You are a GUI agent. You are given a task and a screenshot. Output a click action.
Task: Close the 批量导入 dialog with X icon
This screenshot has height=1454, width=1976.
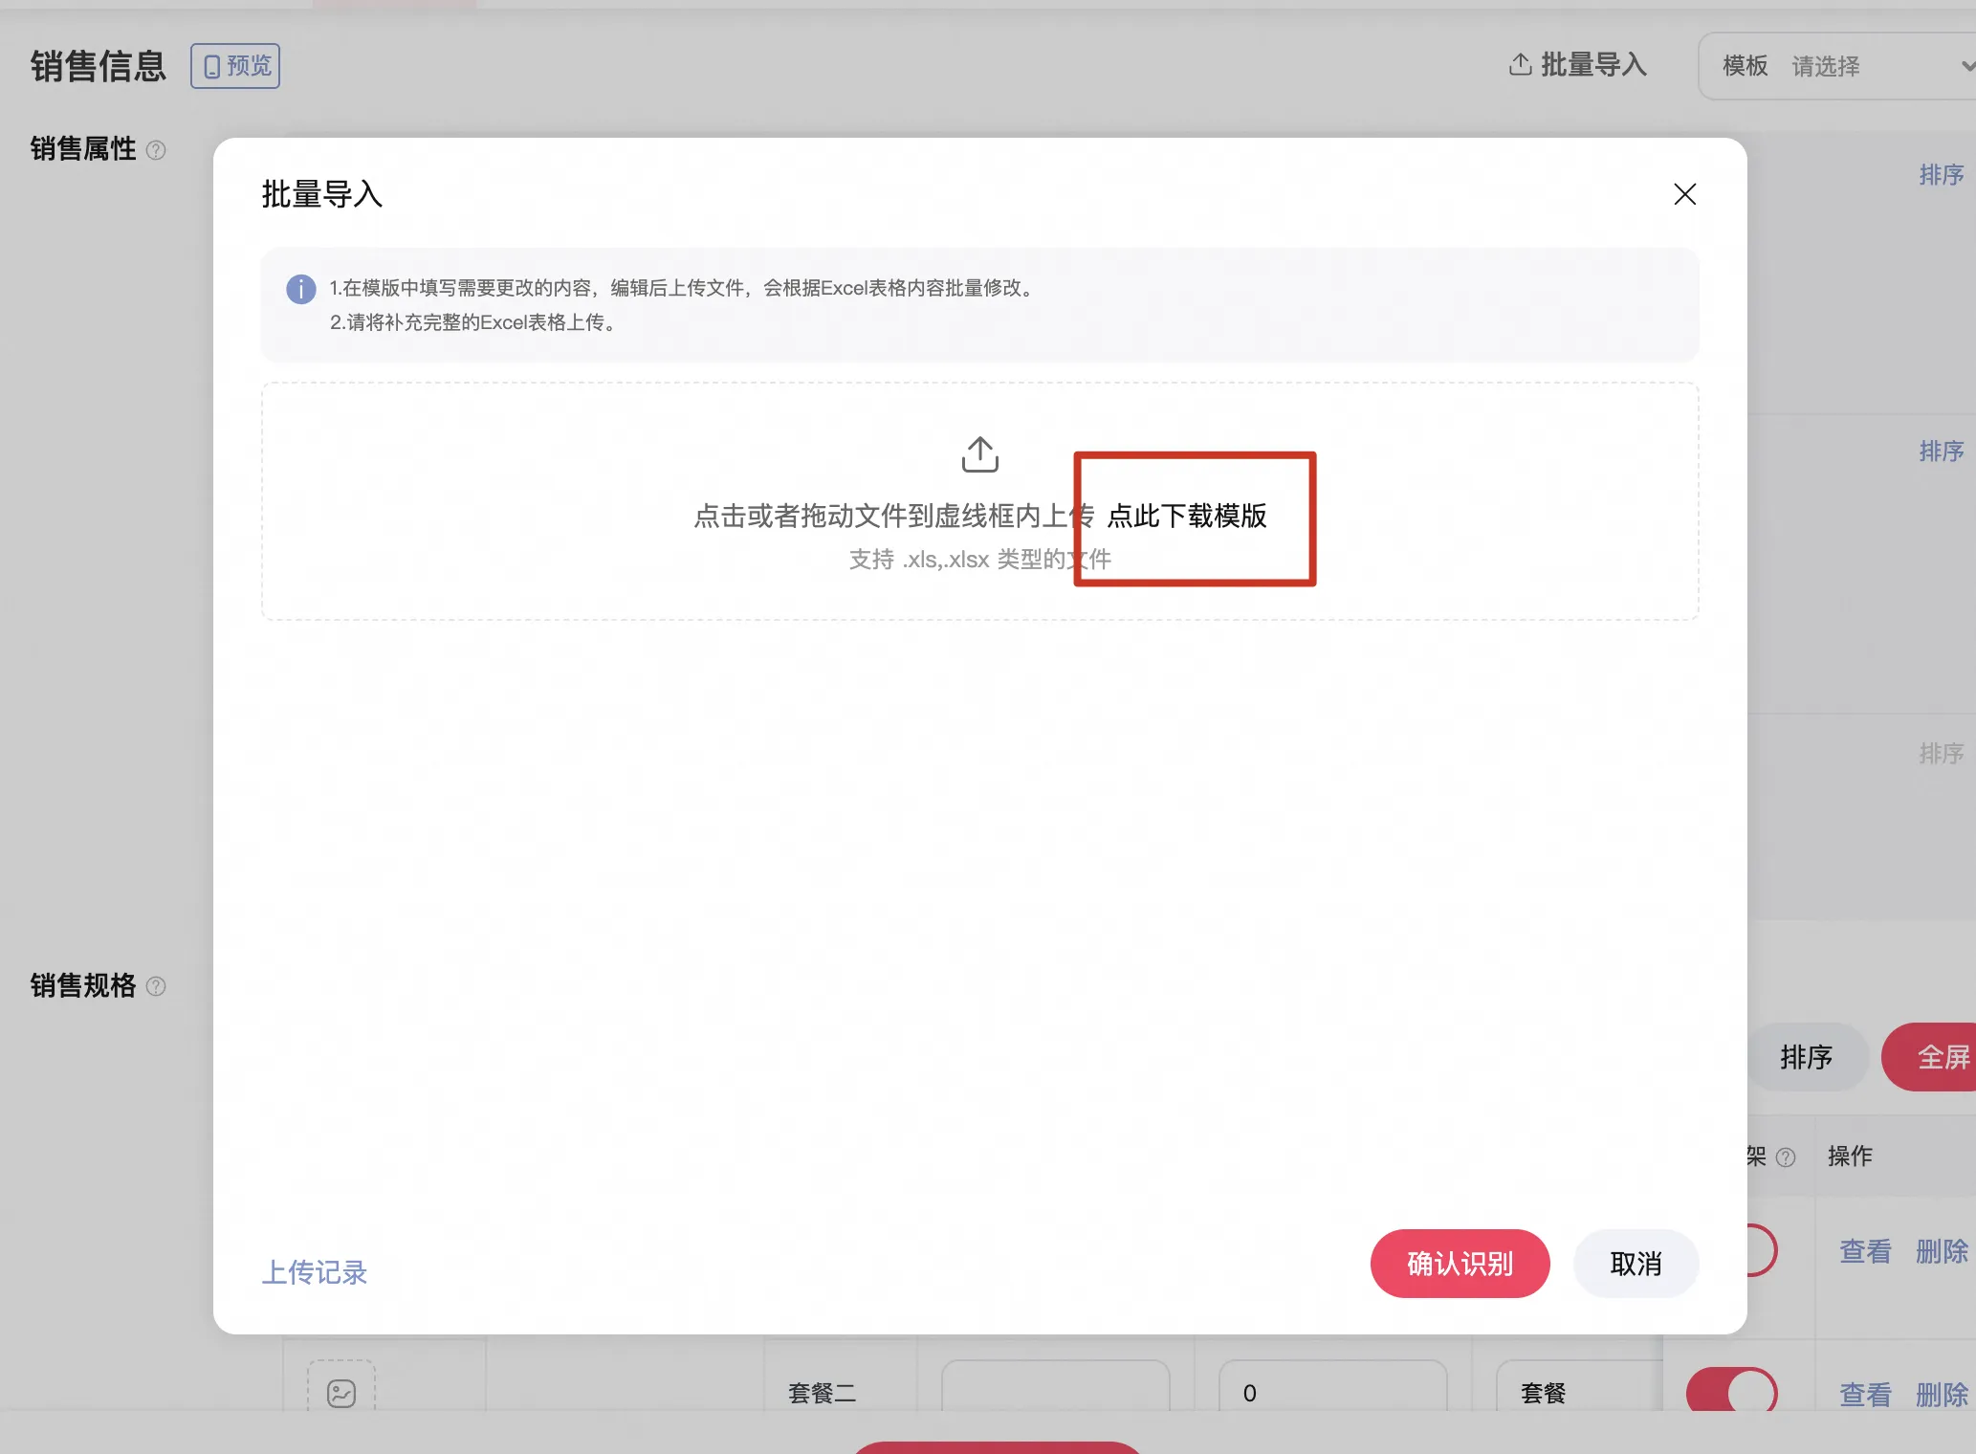click(x=1684, y=194)
